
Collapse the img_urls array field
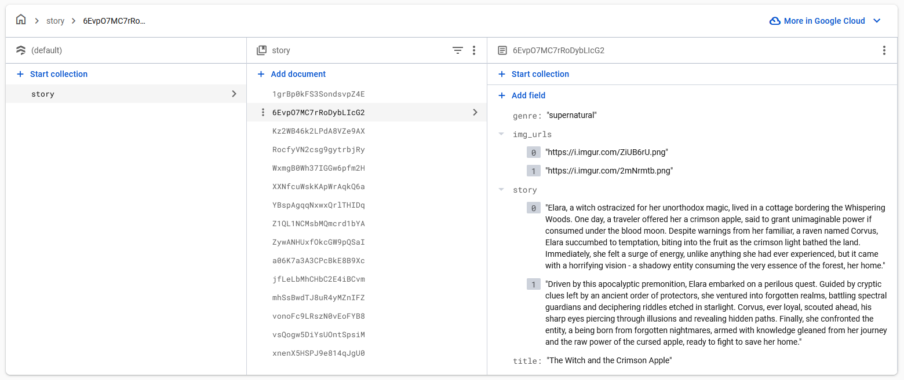tap(501, 134)
